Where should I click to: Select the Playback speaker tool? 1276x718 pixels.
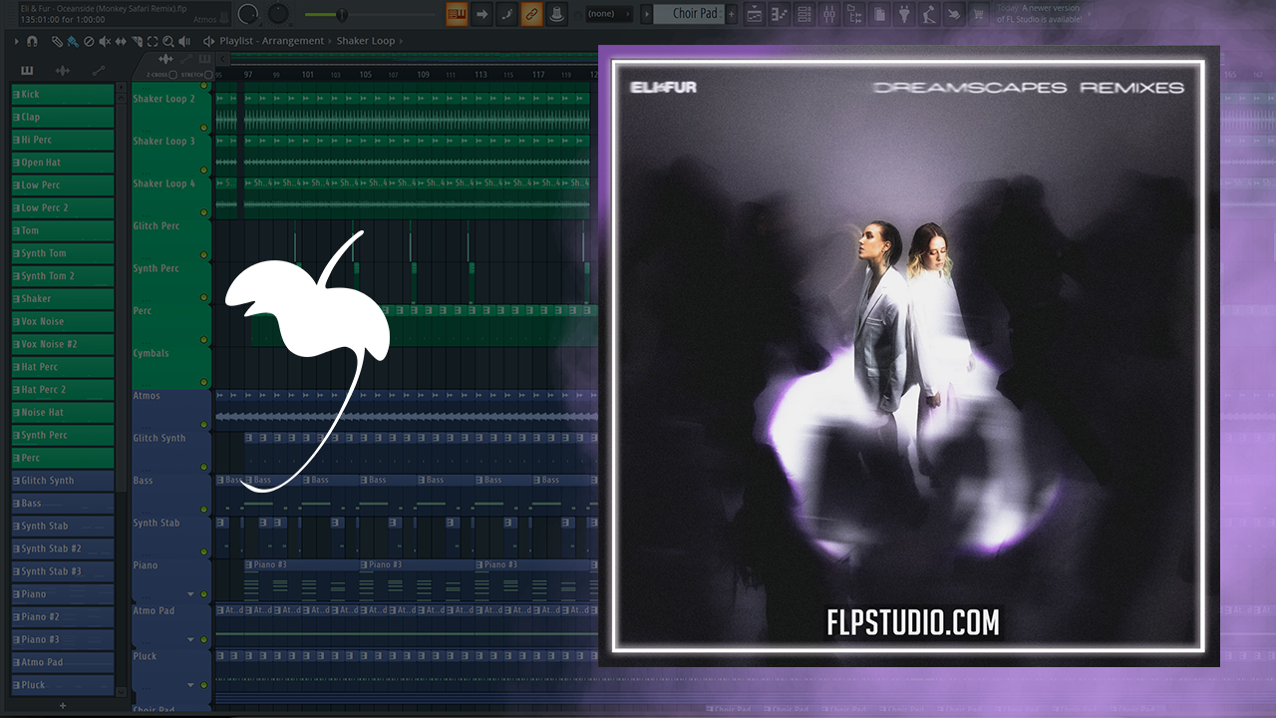(184, 41)
